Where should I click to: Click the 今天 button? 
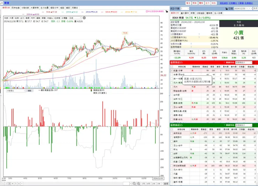click(x=256, y=9)
